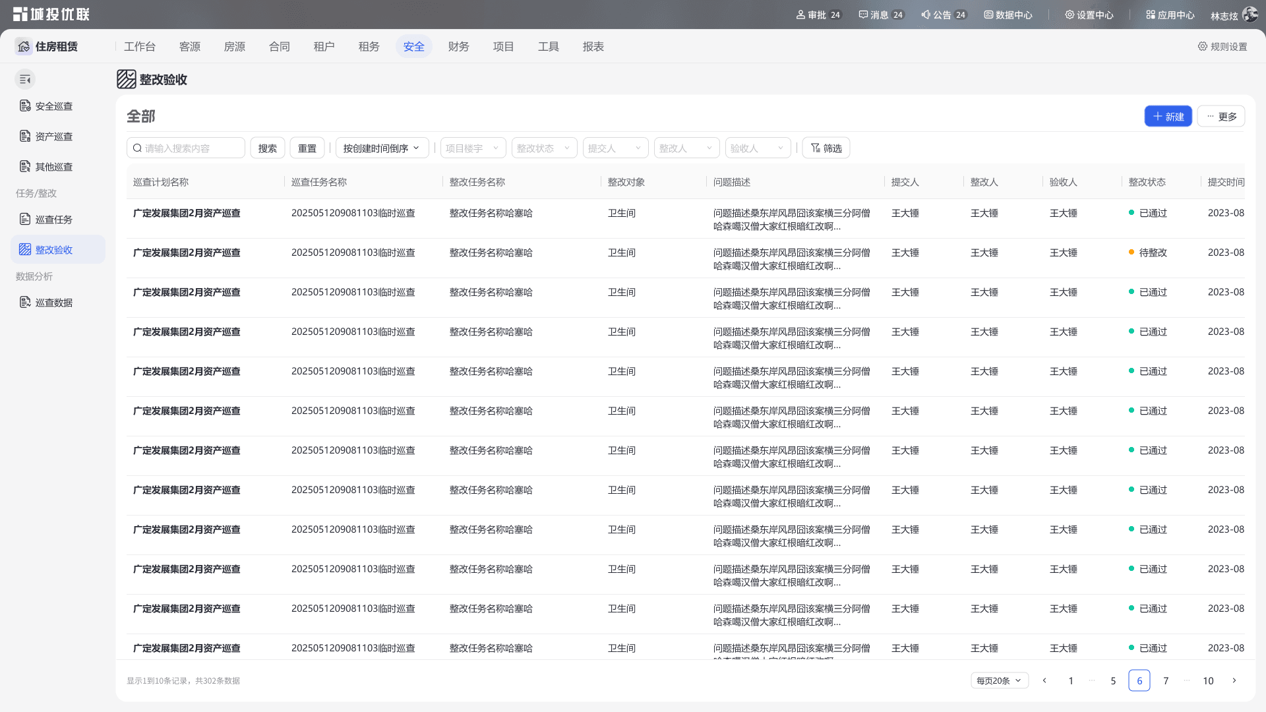Open the 按创建时间倒序 sort dropdown
The height and width of the screenshot is (712, 1266).
[382, 148]
